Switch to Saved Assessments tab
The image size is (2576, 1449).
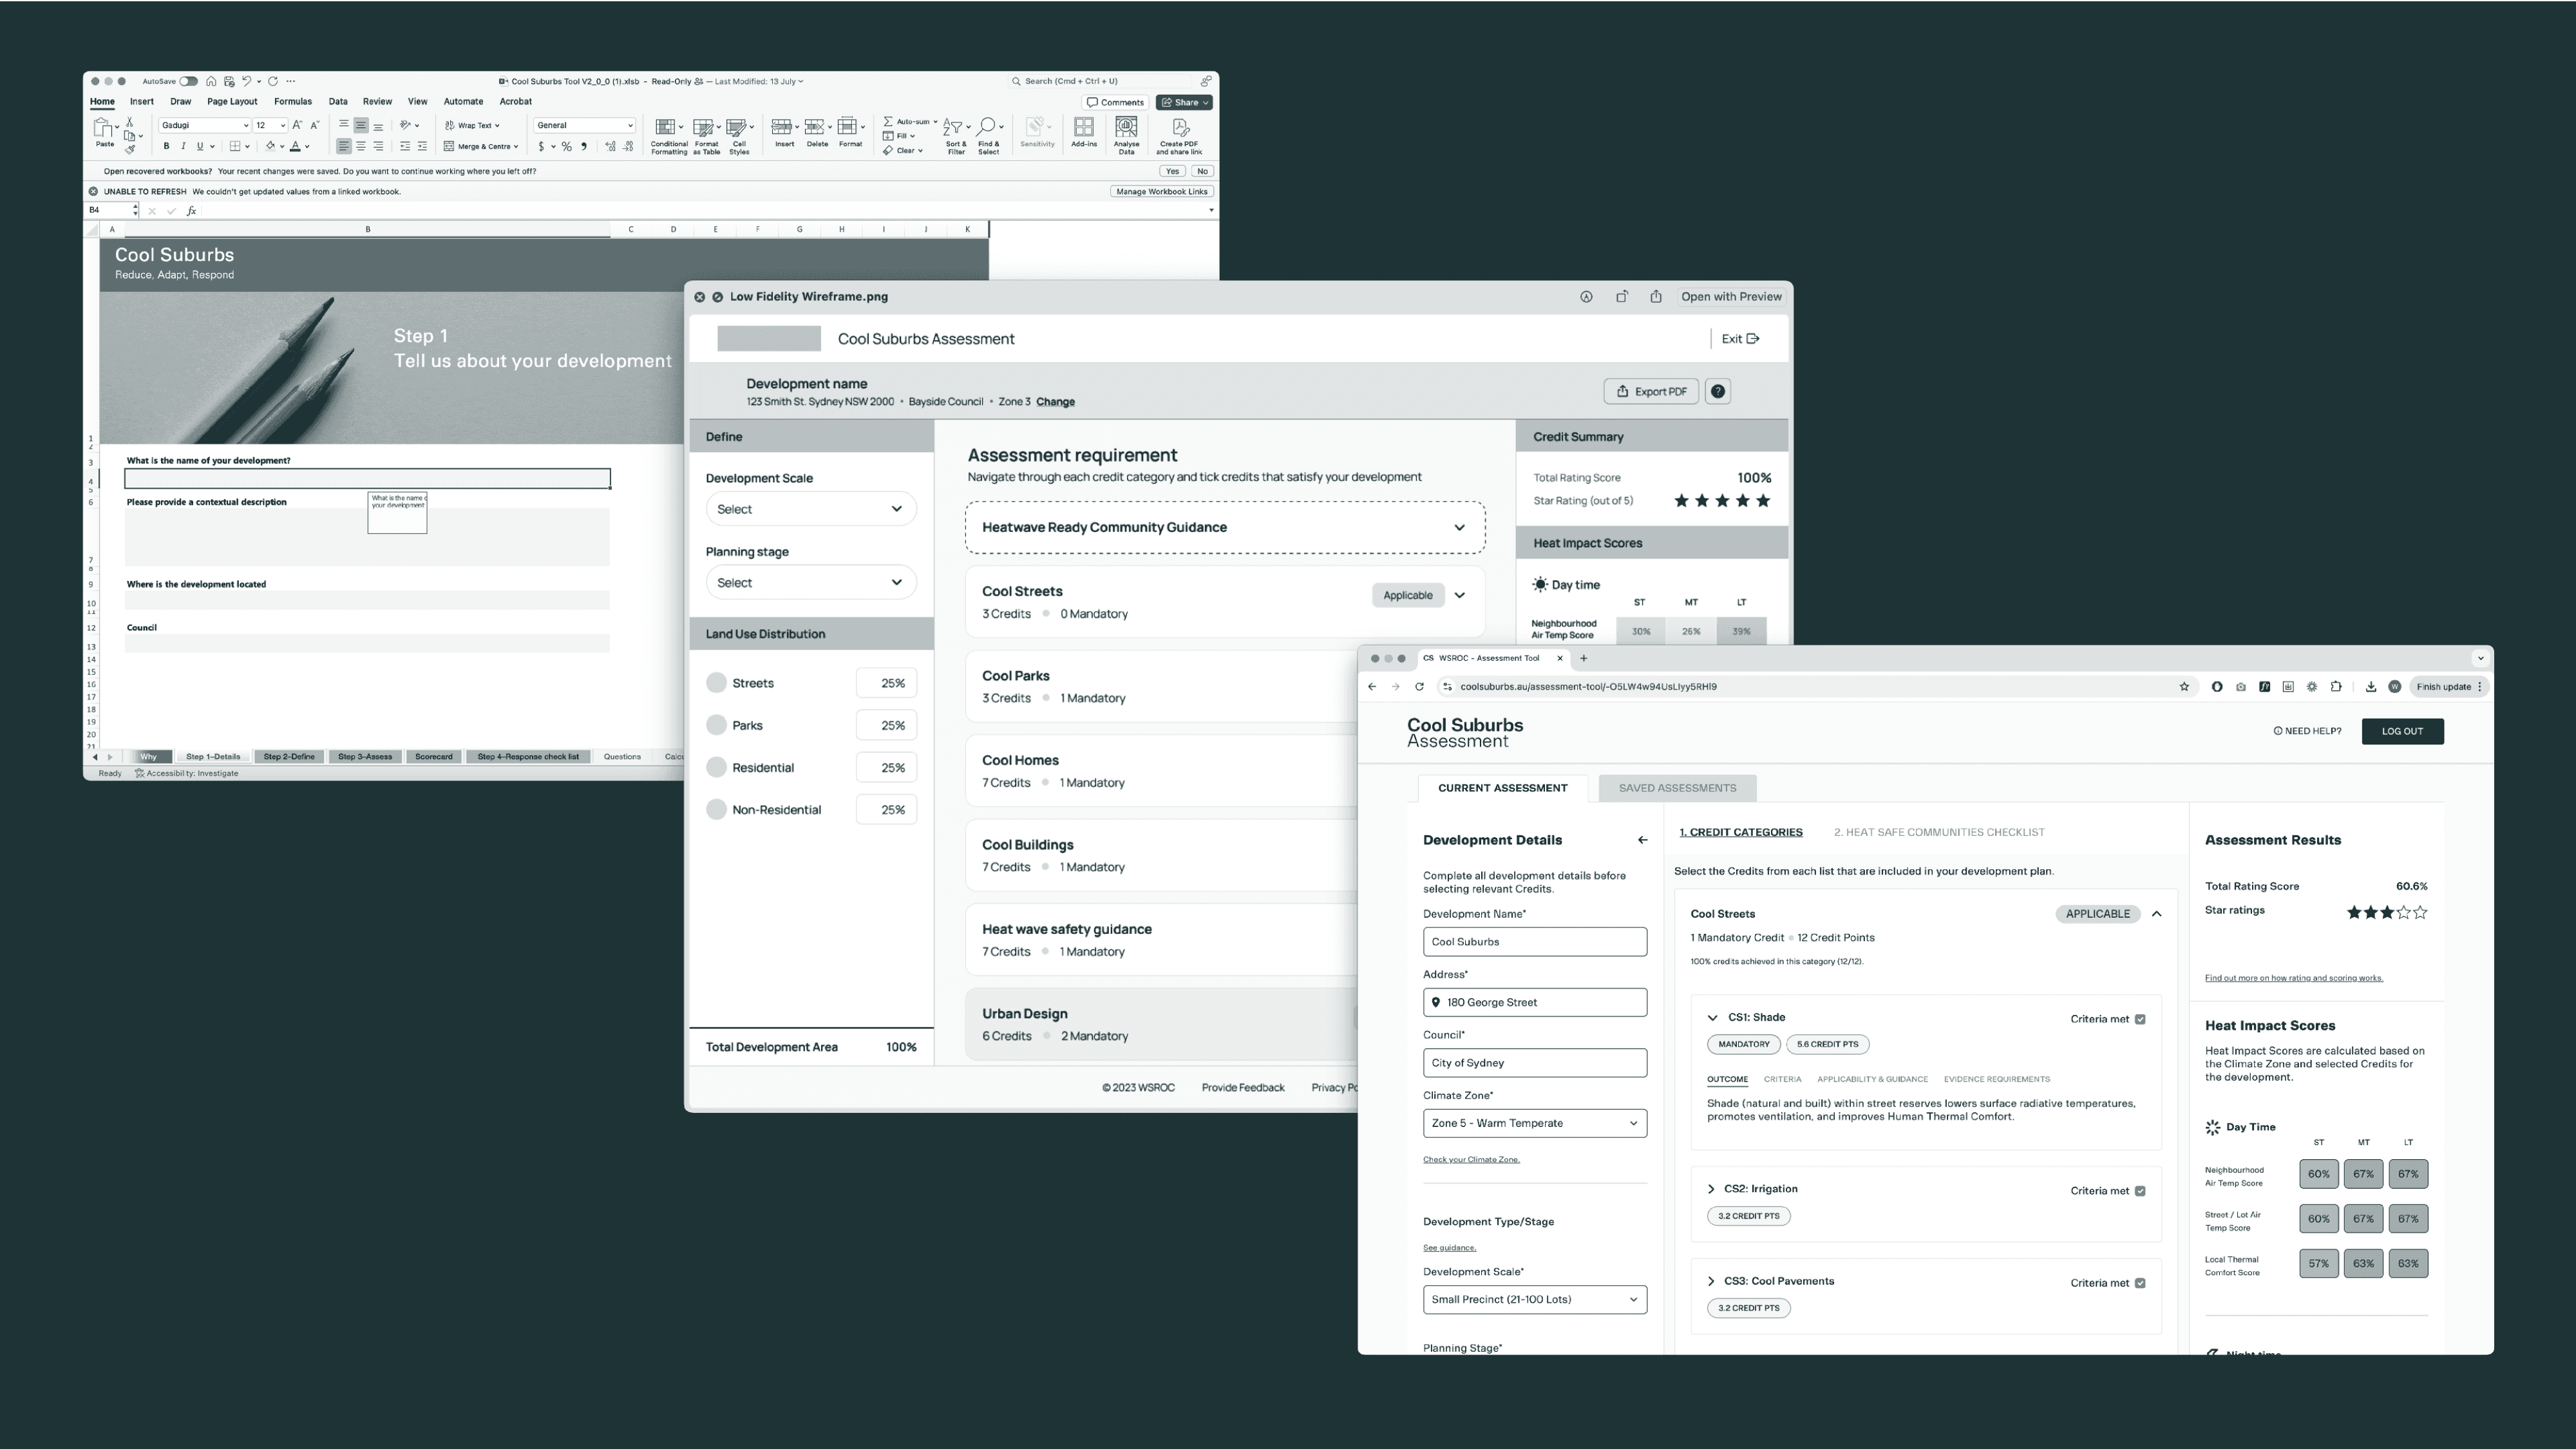pos(1677,788)
